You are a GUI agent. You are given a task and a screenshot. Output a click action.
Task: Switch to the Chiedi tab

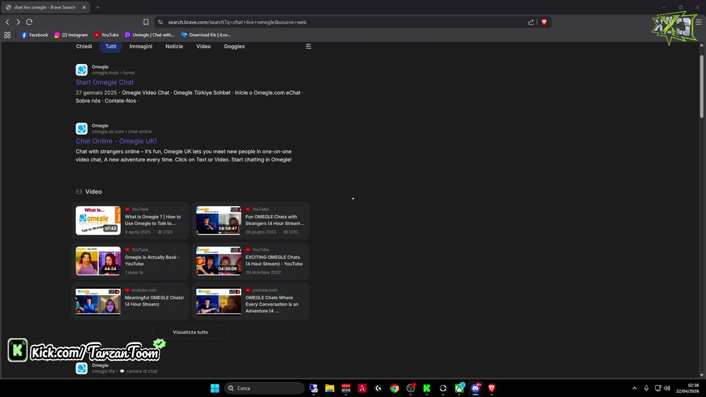84,46
